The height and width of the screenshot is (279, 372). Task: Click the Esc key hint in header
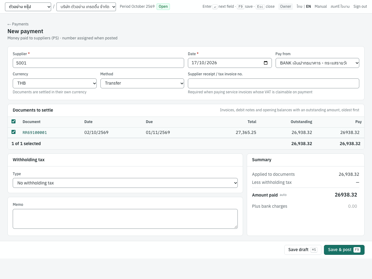click(260, 7)
